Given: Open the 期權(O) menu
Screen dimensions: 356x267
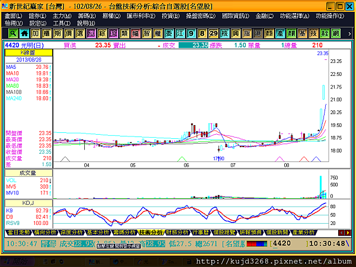Looking at the screenshot, I should click(x=112, y=16).
